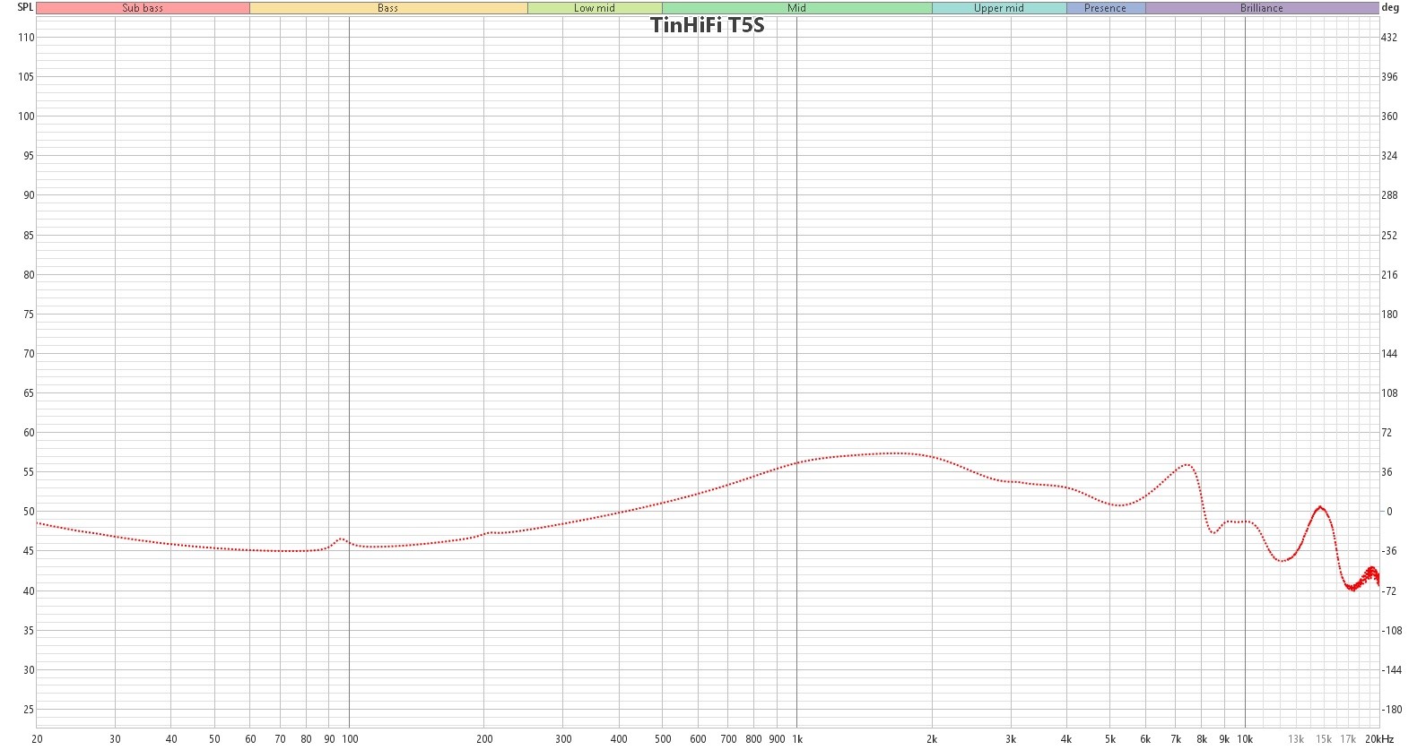Click the 360 degree axis value
The image size is (1426, 750).
click(1389, 116)
